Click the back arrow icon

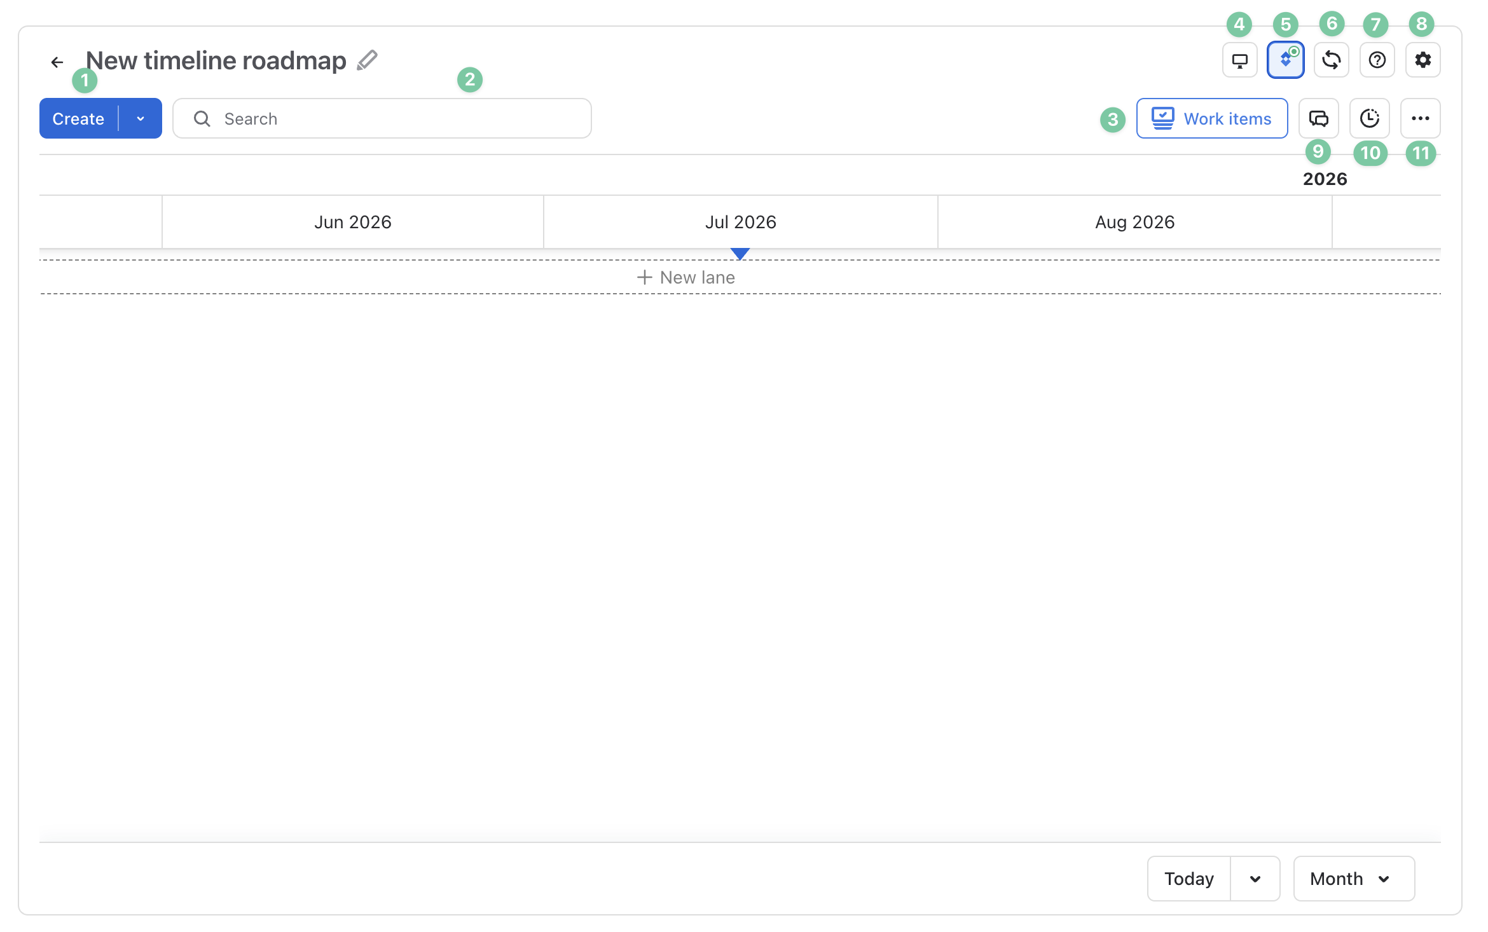(x=57, y=62)
